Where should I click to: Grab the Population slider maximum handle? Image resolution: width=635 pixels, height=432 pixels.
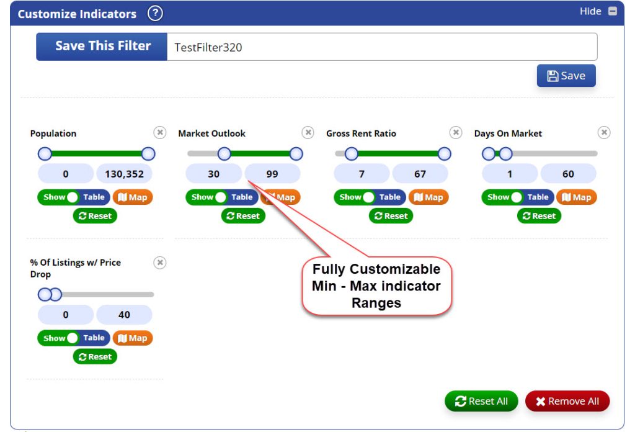click(x=148, y=154)
